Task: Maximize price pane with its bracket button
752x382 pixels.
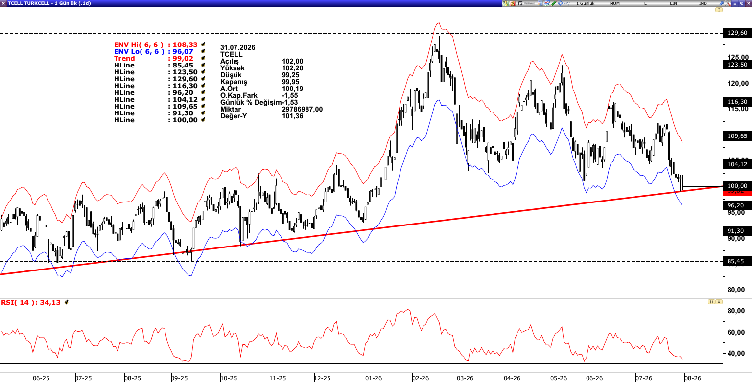Action: [x=718, y=10]
